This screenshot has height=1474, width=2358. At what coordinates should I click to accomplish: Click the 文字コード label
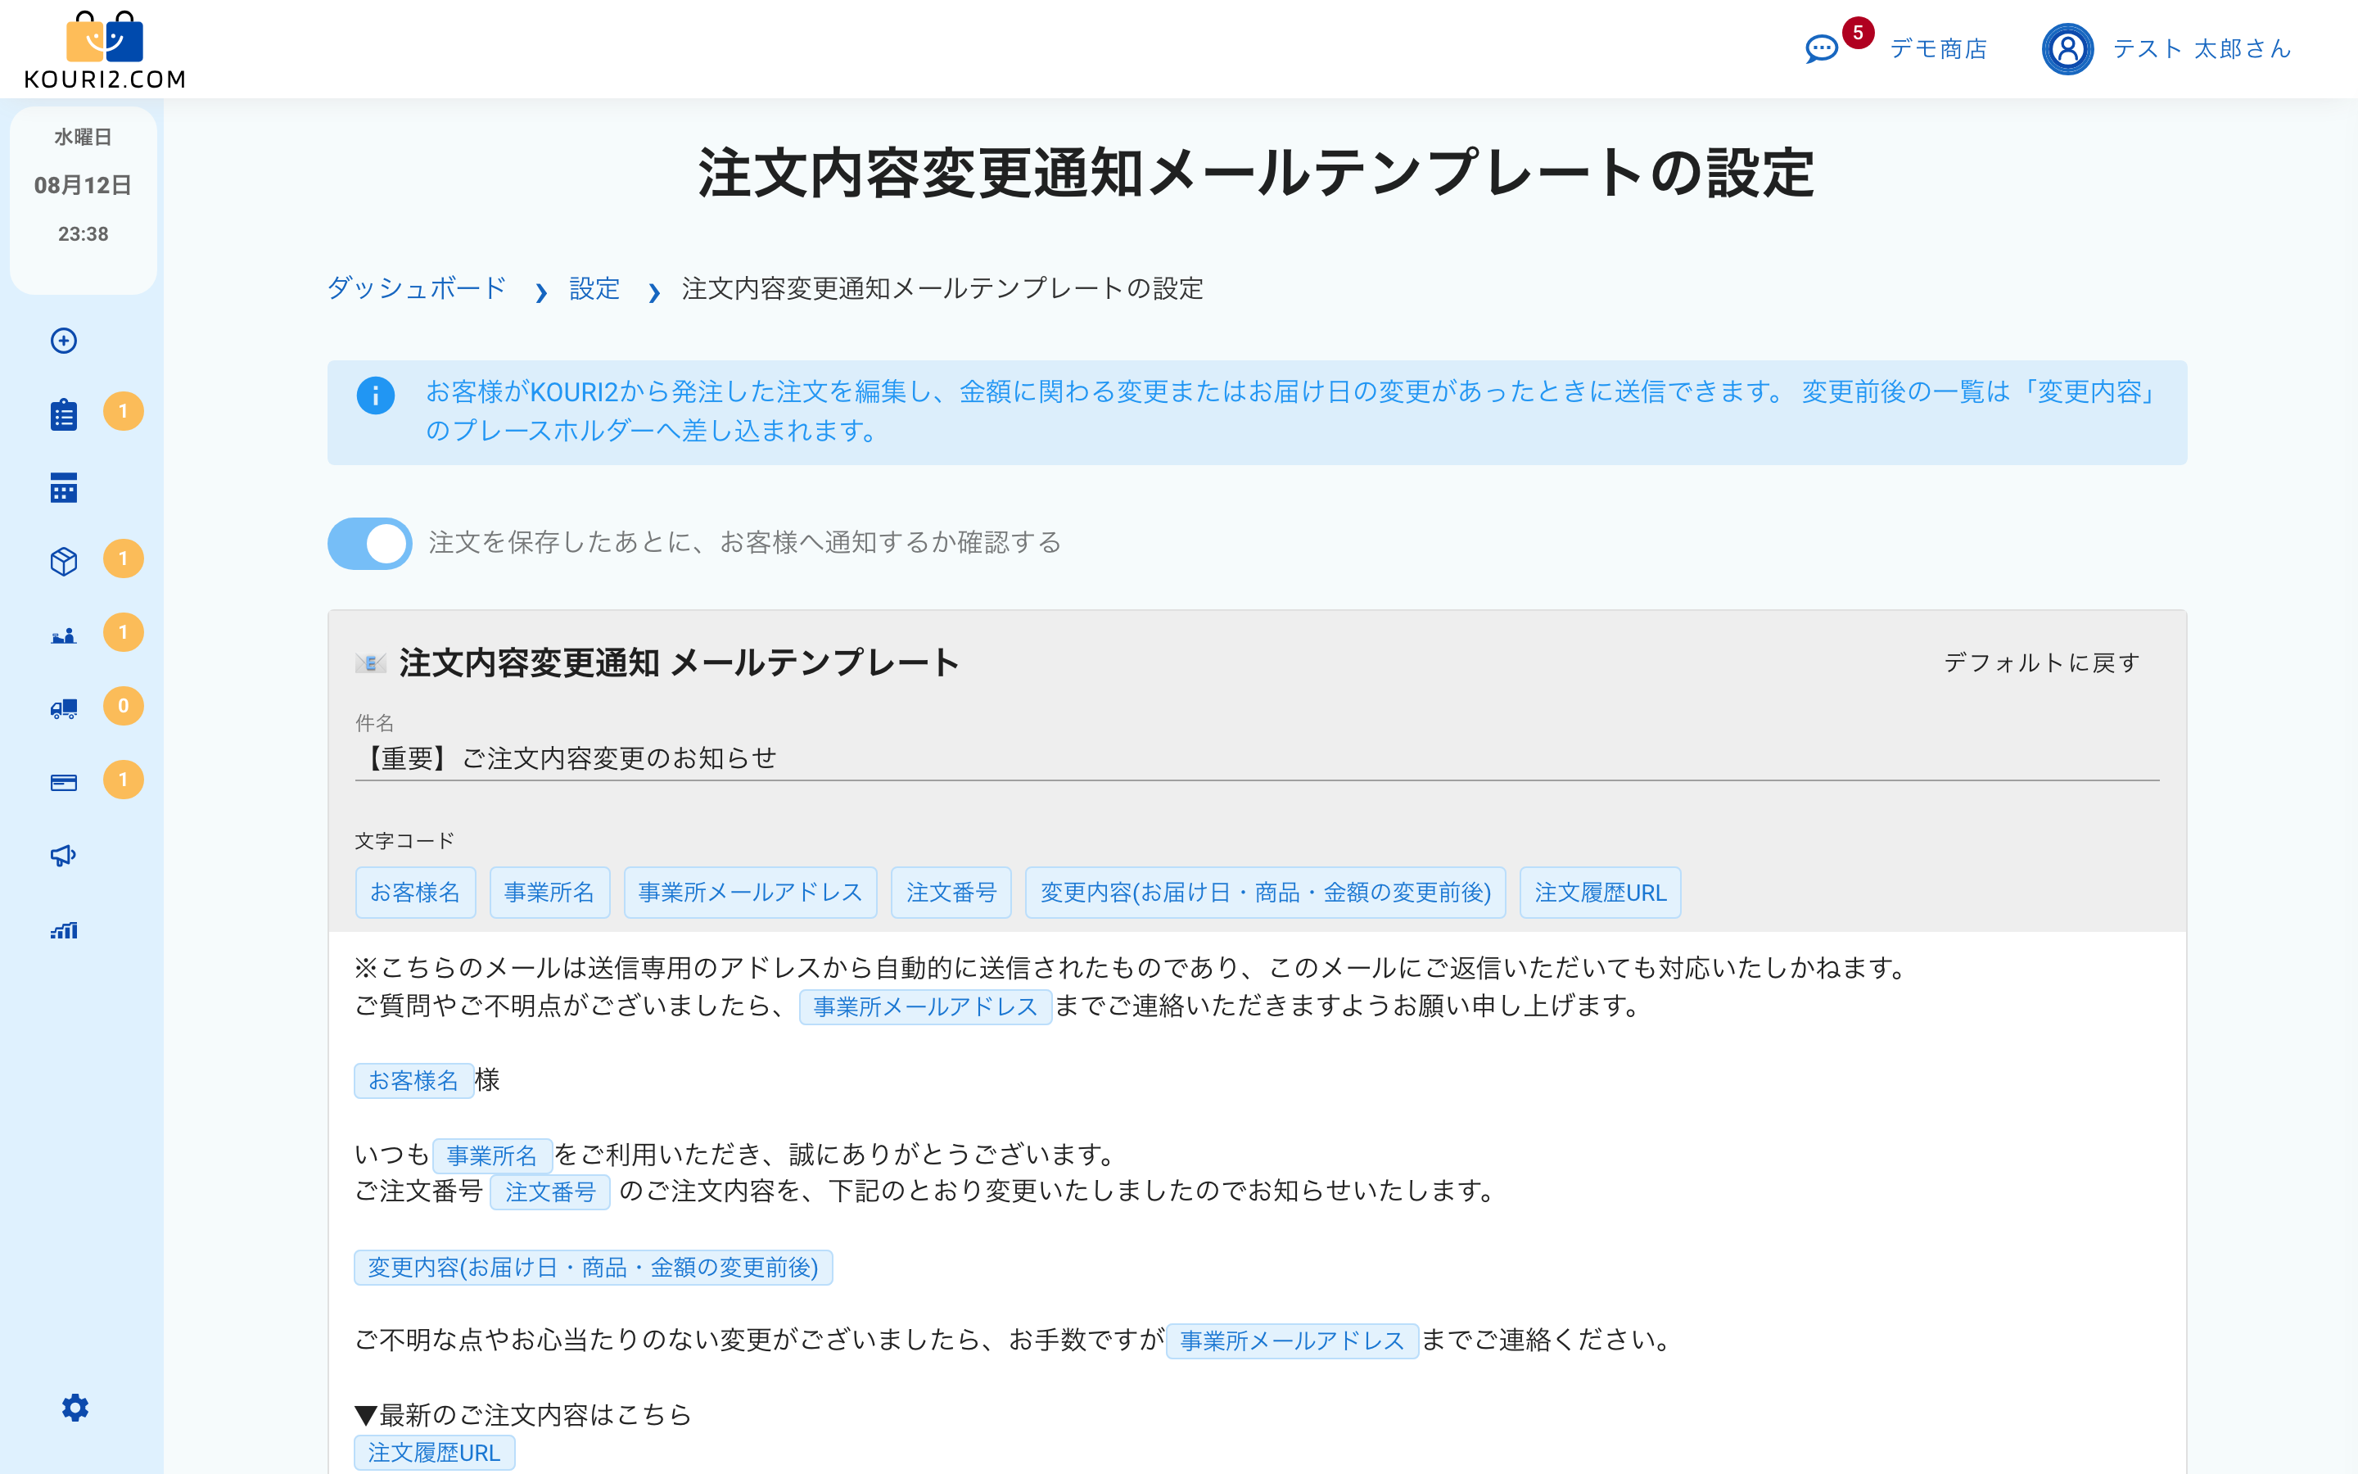[404, 840]
